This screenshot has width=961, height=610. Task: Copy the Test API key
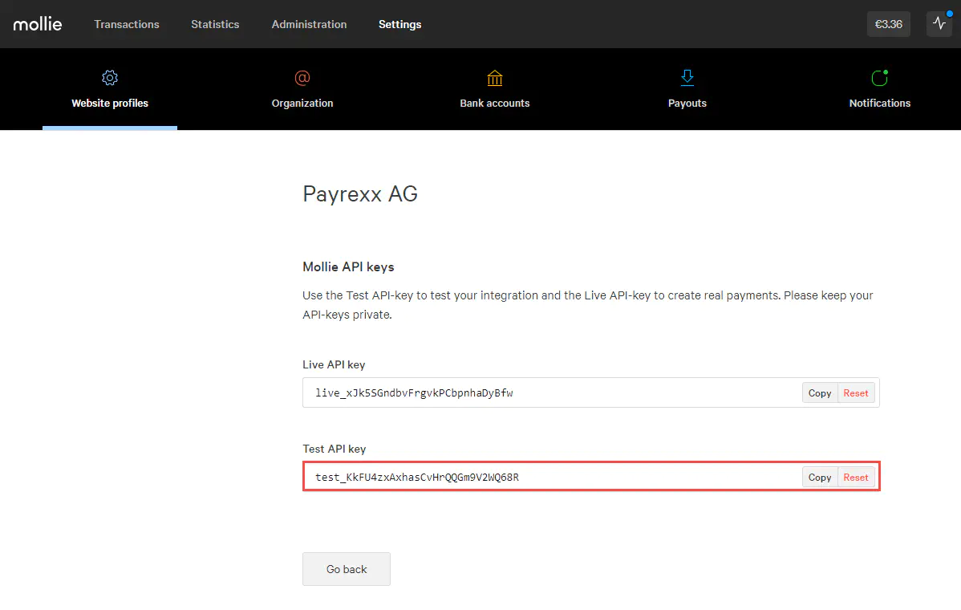[820, 478]
